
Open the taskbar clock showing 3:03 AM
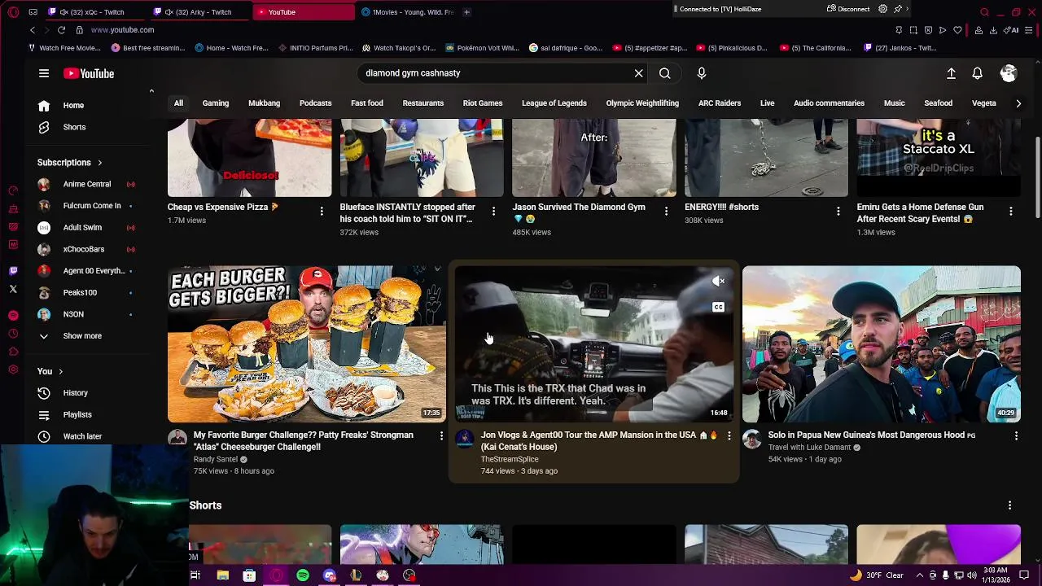[995, 575]
